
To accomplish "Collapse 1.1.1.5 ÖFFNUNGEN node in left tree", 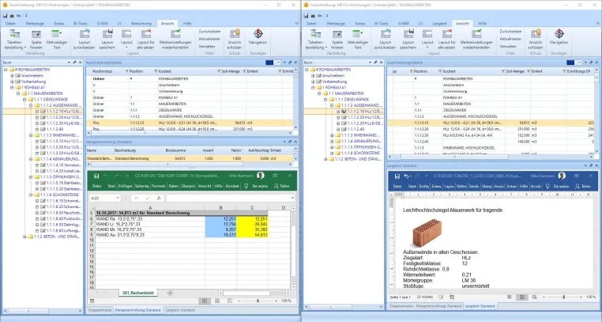I will [x=31, y=177].
